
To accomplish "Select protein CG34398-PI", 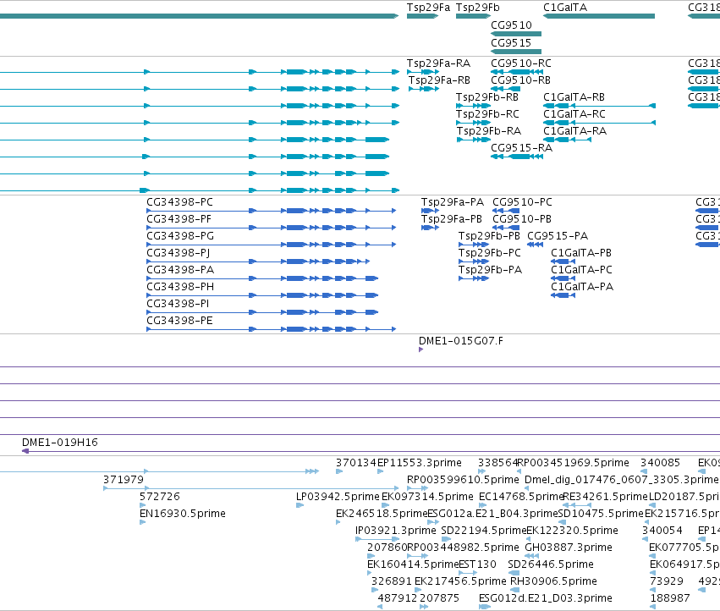I will click(177, 304).
